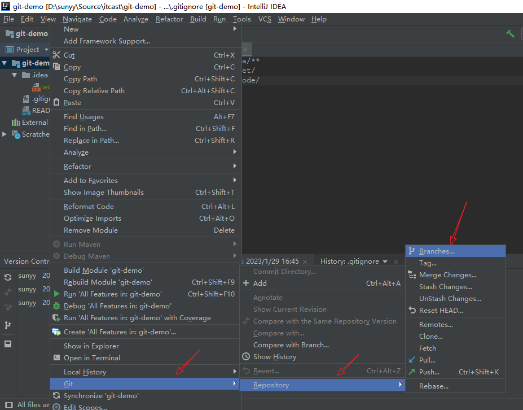523x410 pixels.
Task: Select README file in project tree
Action: pyautogui.click(x=36, y=111)
